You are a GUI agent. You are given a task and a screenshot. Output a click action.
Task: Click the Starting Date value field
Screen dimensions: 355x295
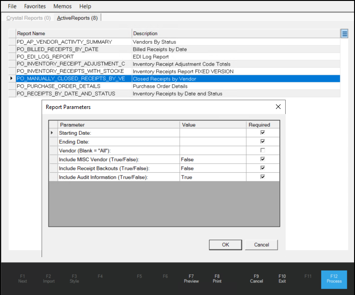tap(212, 133)
